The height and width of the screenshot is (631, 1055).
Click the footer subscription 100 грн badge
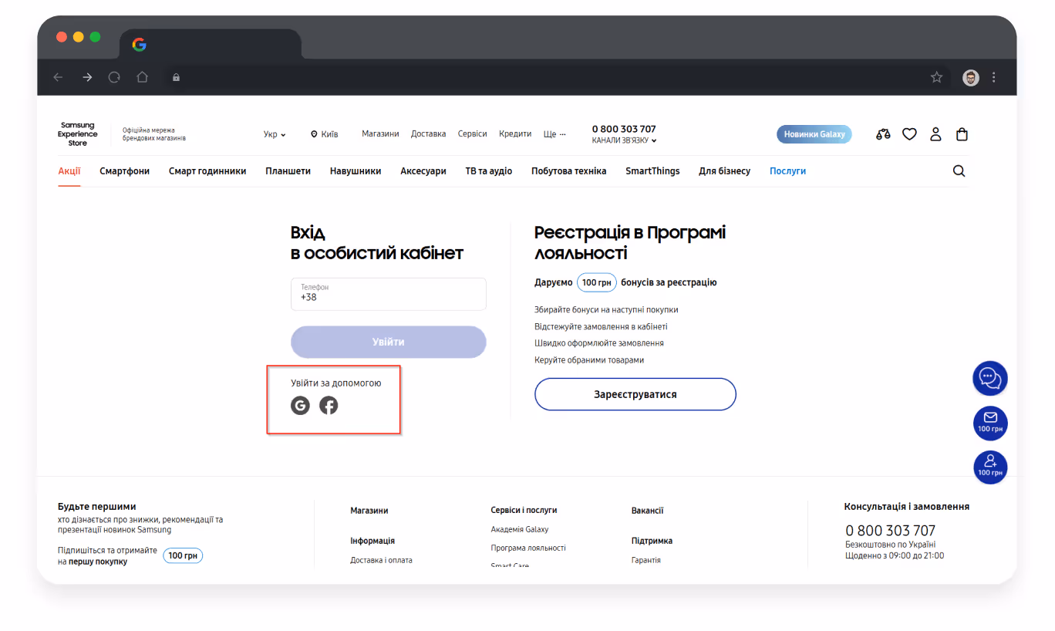tap(183, 555)
